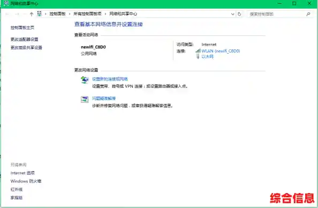This screenshot has height=208, width=318.
Task: Open the 所有控制面板项 breadcrumb
Action: pyautogui.click(x=87, y=14)
